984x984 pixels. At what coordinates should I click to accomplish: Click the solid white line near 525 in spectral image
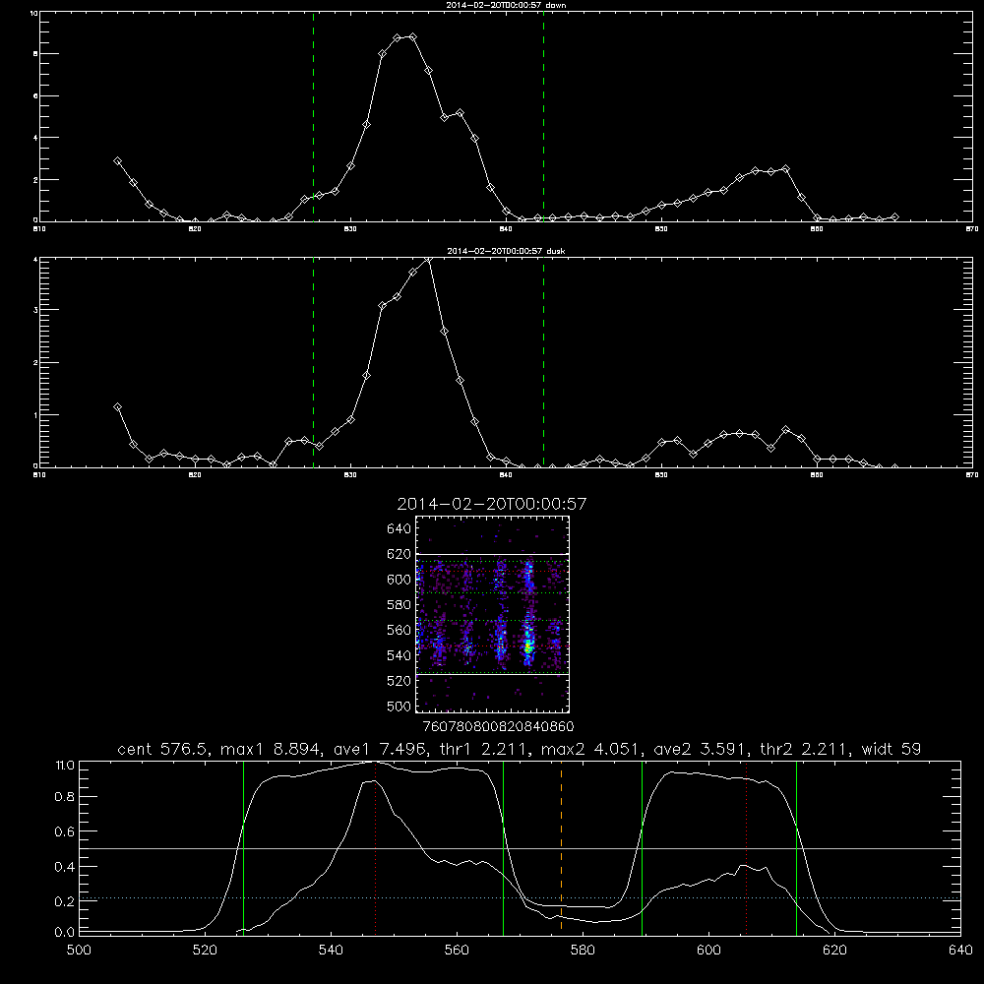click(492, 674)
